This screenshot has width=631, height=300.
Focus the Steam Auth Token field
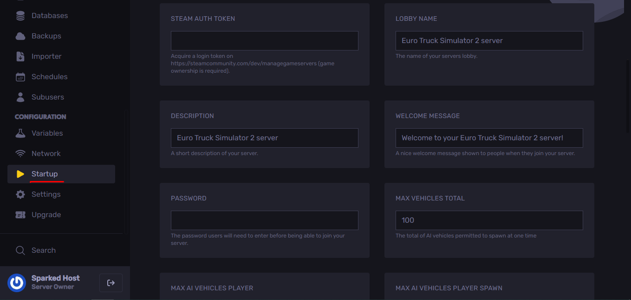pos(265,41)
